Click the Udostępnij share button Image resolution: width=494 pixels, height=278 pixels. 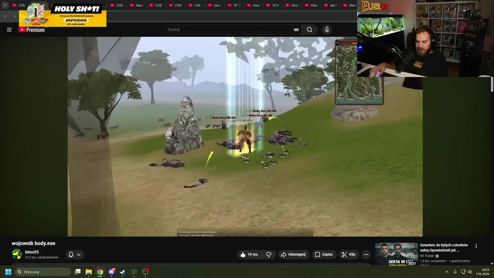pos(293,254)
